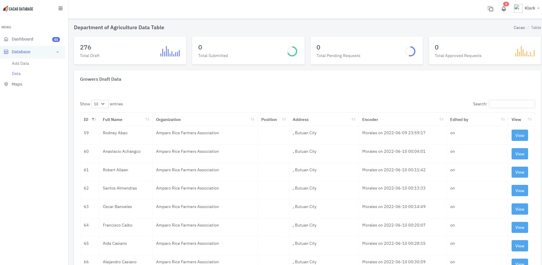Open the Data submenu item
This screenshot has width=542, height=265.
[x=16, y=73]
